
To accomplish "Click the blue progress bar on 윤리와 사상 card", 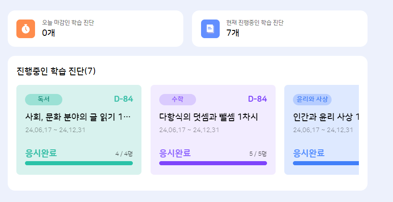I will click(x=326, y=163).
